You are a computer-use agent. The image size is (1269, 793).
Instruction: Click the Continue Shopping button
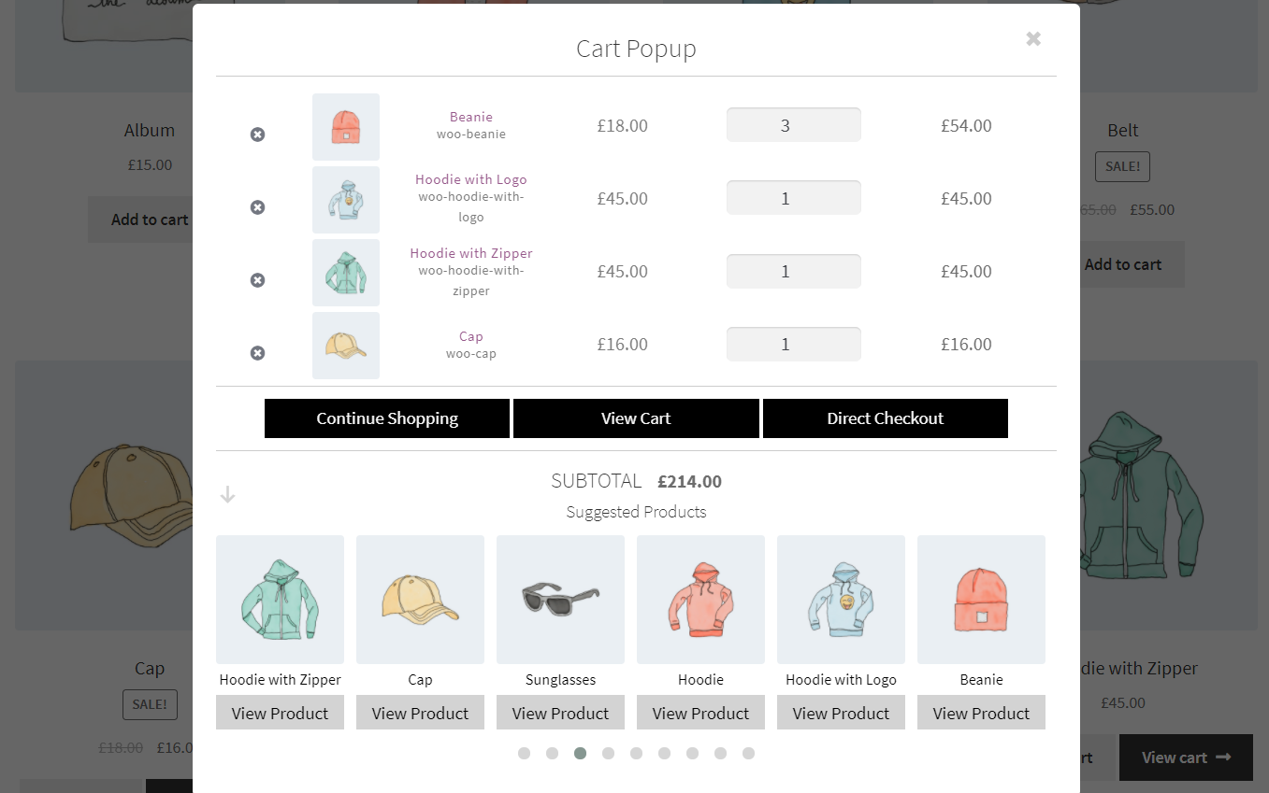pos(386,418)
